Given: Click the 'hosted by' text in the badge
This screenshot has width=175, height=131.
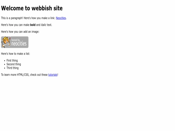Looking at the screenshot, I should 16,40.
